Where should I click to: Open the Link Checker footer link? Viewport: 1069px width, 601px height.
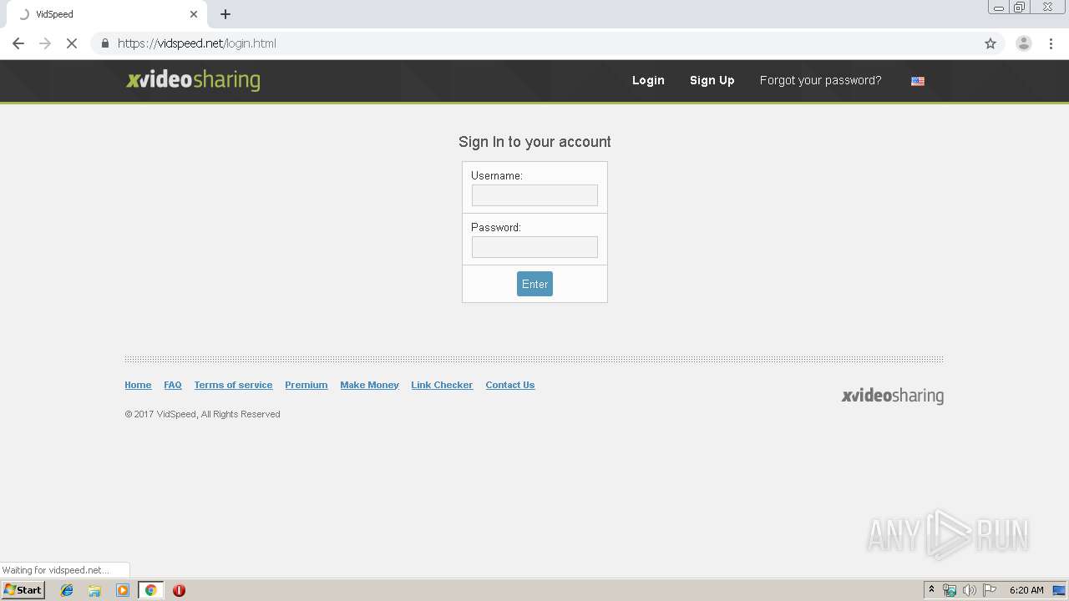(442, 385)
